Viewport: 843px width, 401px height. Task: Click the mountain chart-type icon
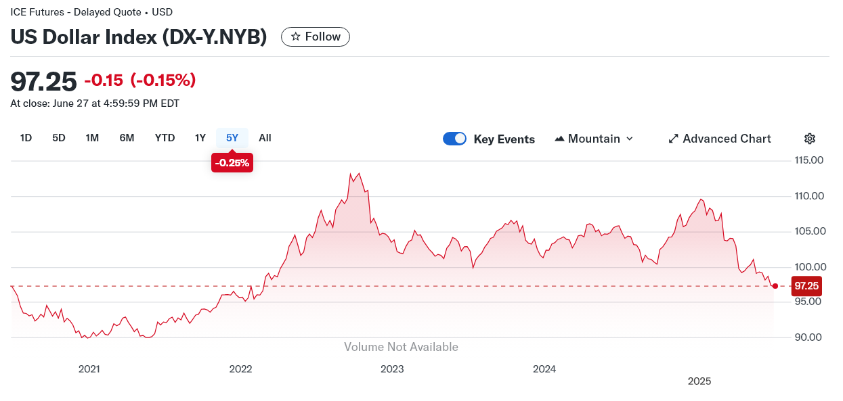(559, 139)
